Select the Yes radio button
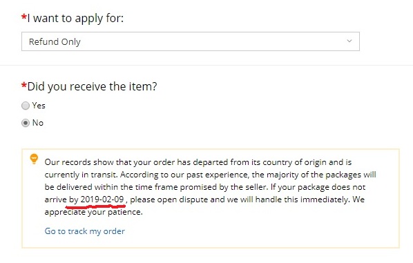Screen dimensions: 413x263 (26, 106)
